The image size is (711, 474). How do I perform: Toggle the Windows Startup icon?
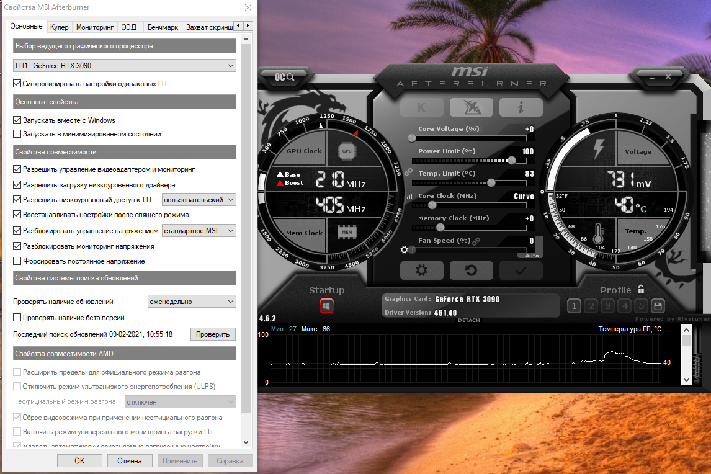326,306
